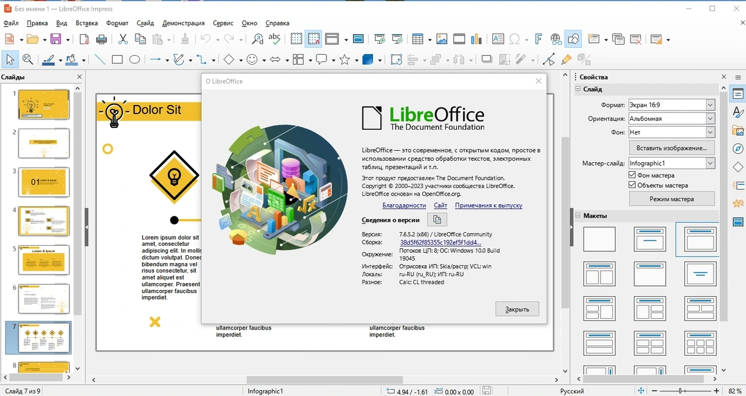This screenshot has width=746, height=396.
Task: Open the Правка menu
Action: click(37, 23)
